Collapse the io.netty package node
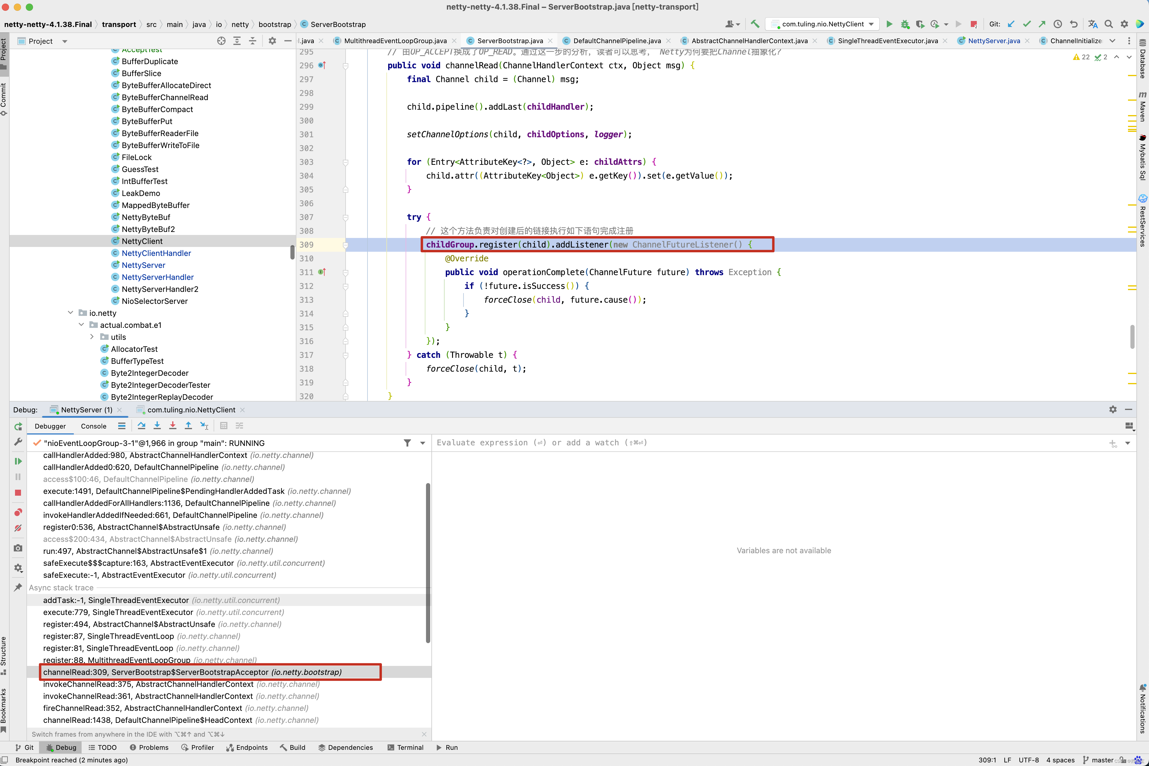This screenshot has width=1149, height=766. tap(71, 313)
